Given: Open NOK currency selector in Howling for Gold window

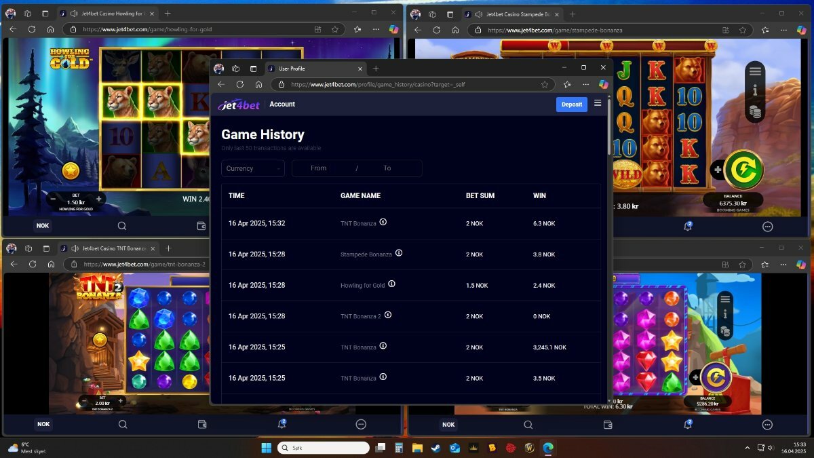Looking at the screenshot, I should (x=43, y=226).
